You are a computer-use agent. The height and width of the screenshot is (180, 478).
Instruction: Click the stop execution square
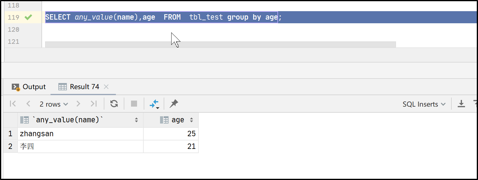(x=134, y=104)
